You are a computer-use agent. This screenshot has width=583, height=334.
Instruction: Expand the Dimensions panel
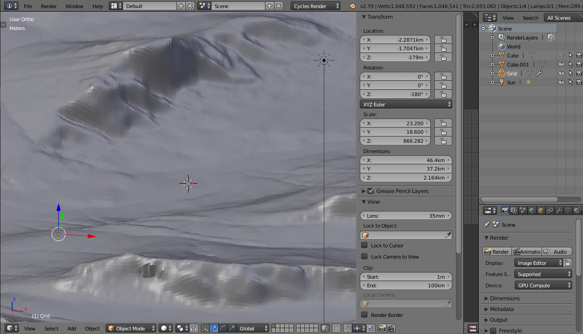pyautogui.click(x=504, y=298)
